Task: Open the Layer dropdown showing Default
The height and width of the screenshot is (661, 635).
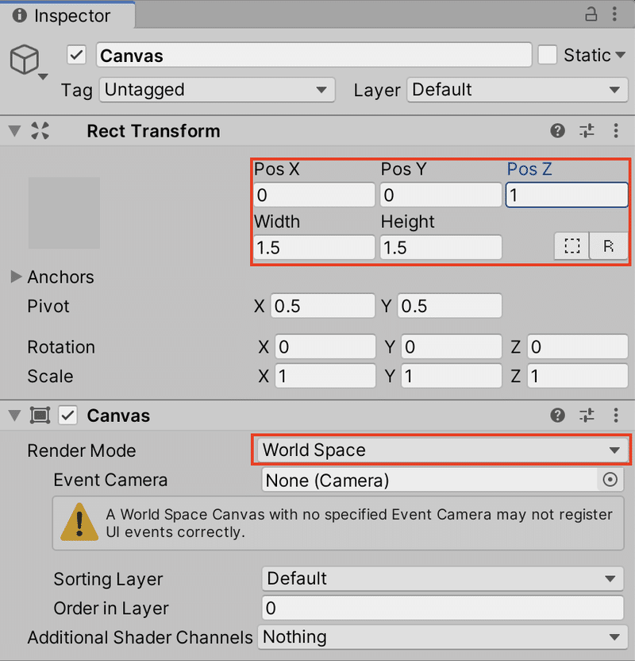Action: (x=517, y=90)
